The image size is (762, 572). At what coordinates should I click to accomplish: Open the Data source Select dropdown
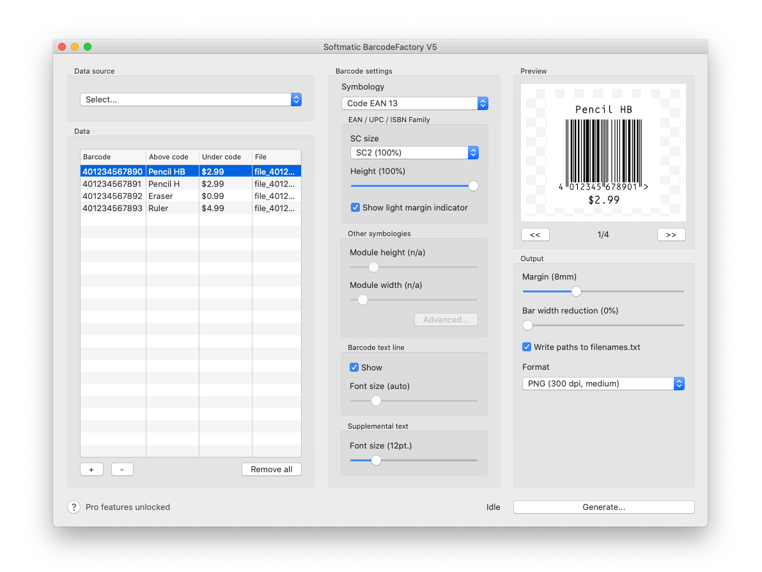(x=190, y=99)
